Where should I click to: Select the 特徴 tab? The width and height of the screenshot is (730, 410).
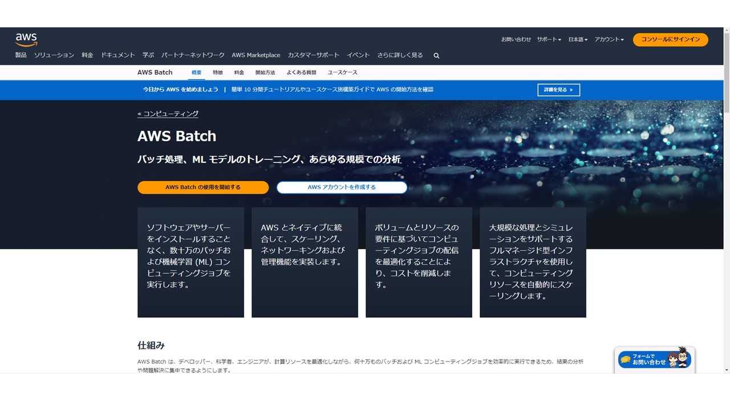[x=218, y=72]
